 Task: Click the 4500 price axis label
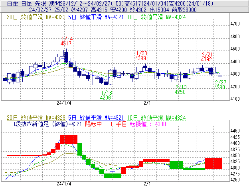pyautogui.click(x=235, y=49)
